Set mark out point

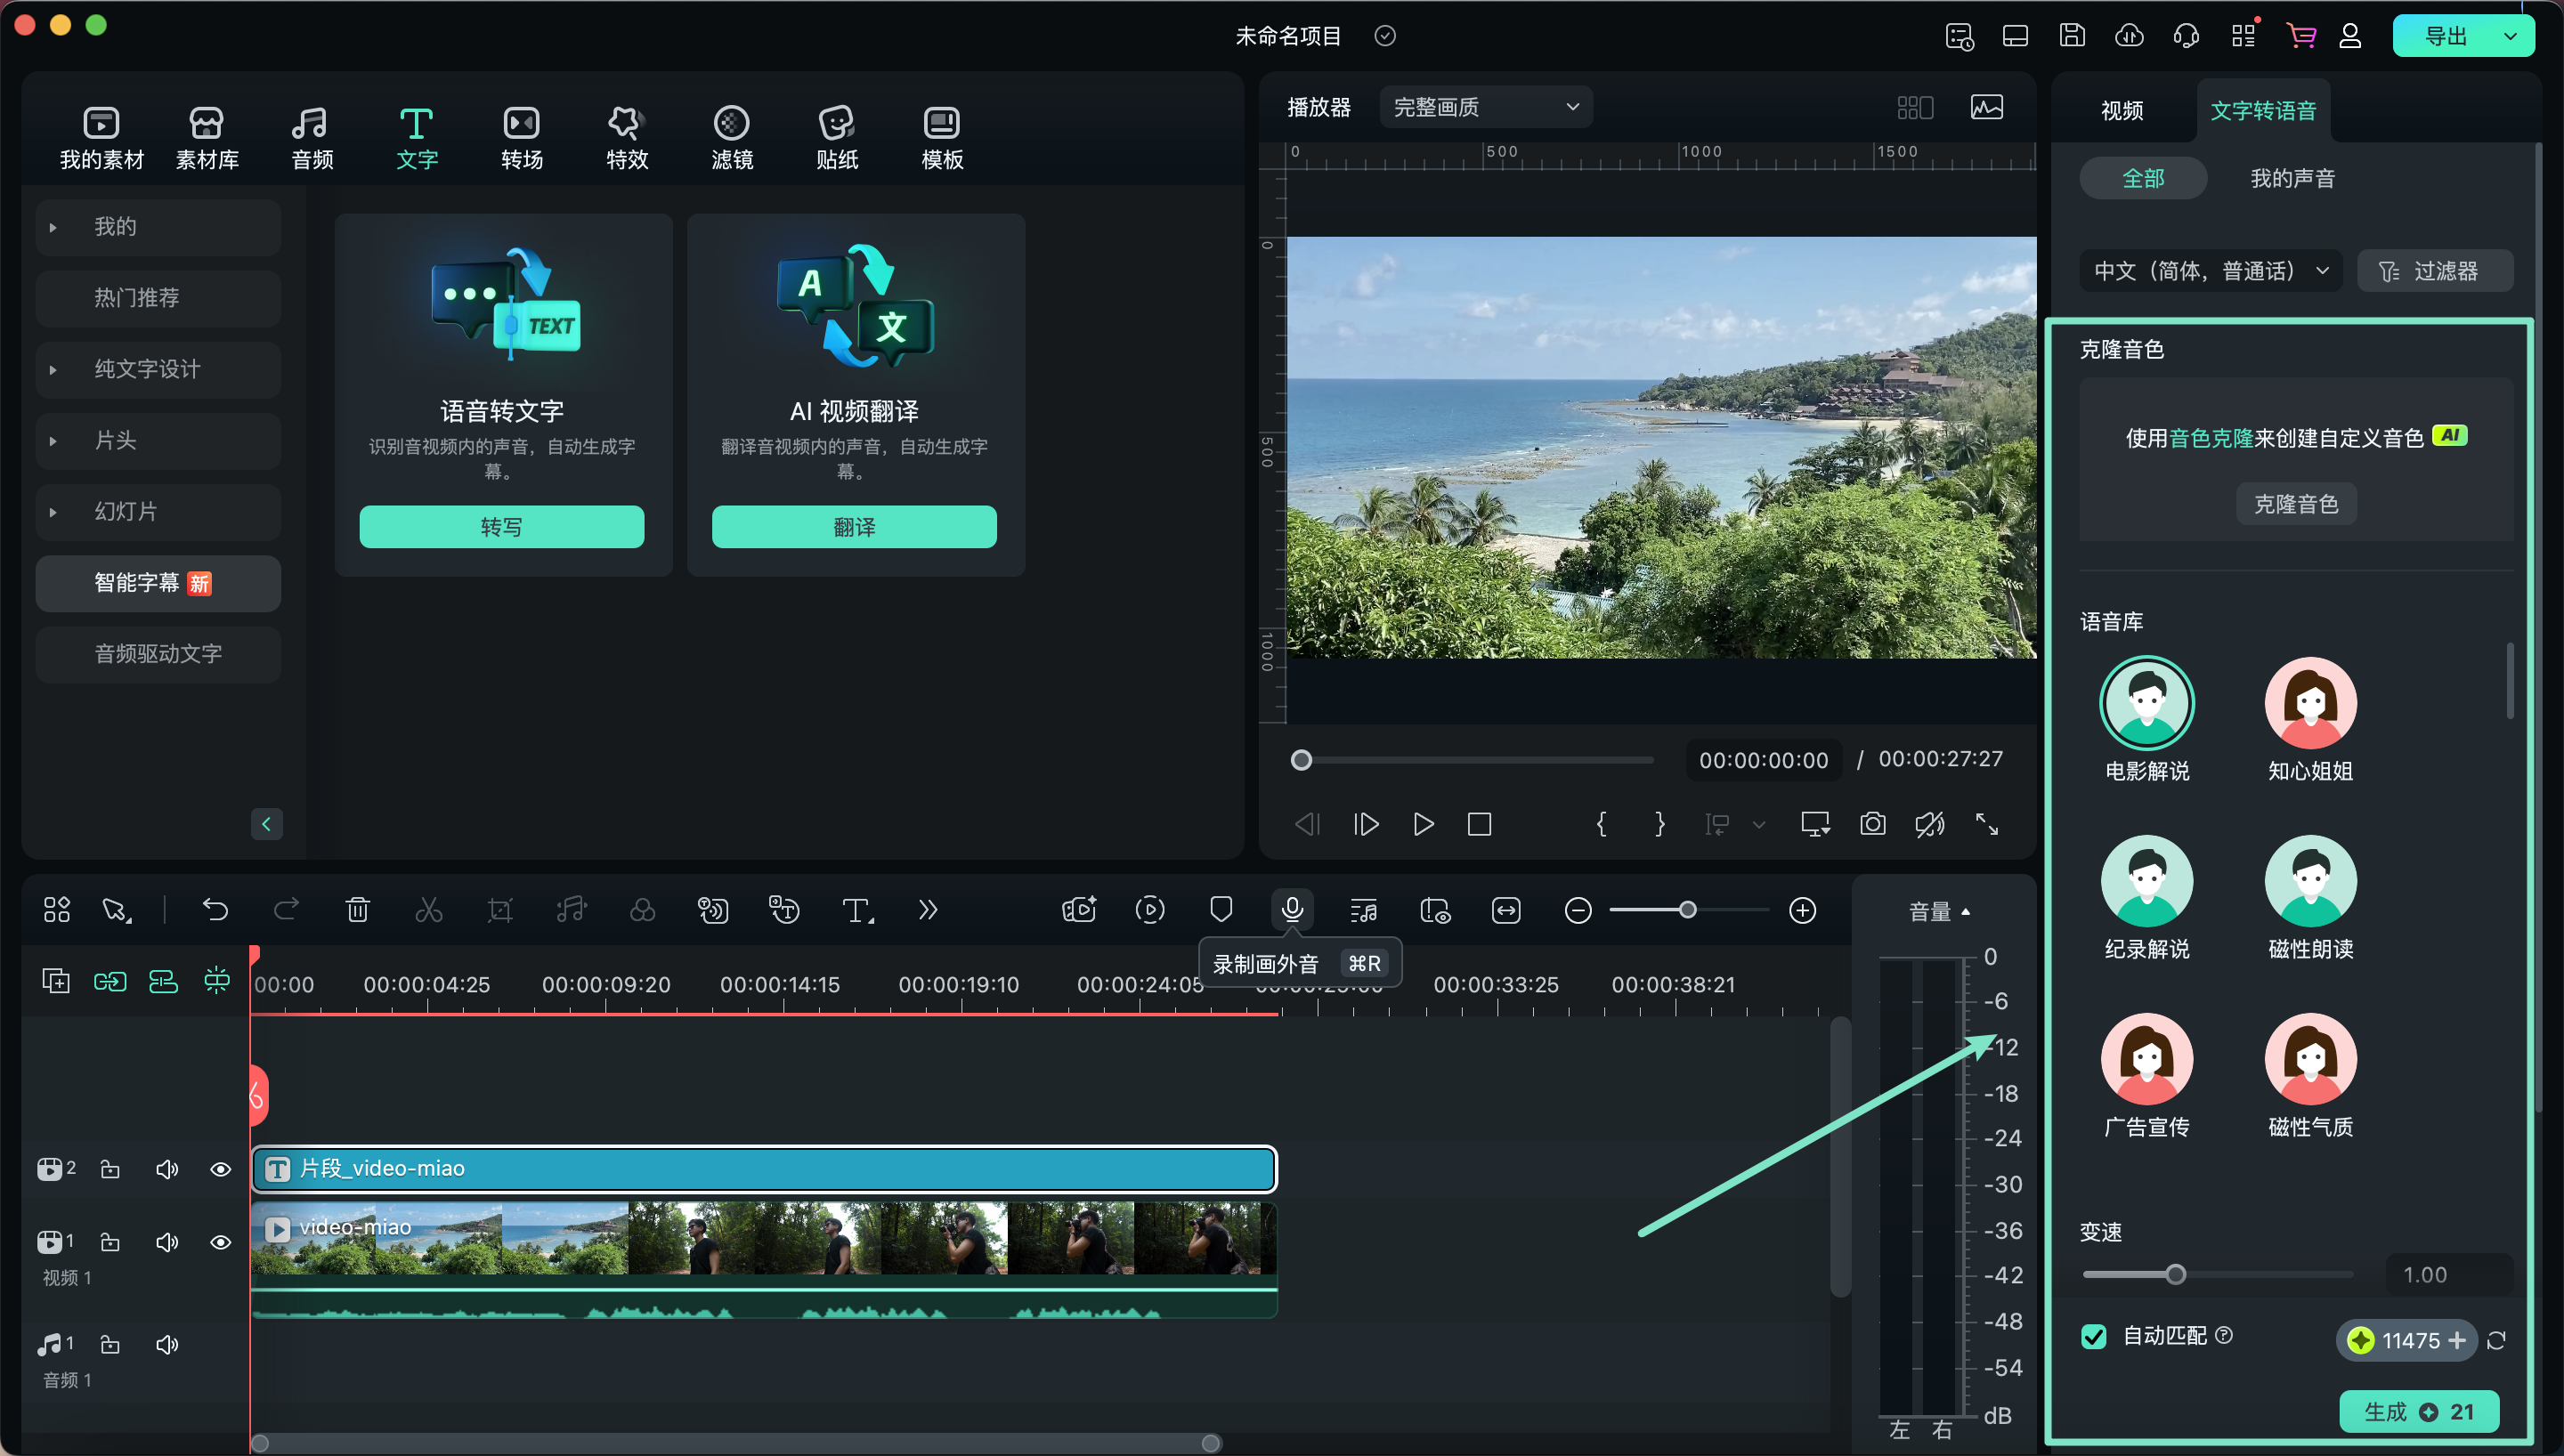coord(1660,824)
